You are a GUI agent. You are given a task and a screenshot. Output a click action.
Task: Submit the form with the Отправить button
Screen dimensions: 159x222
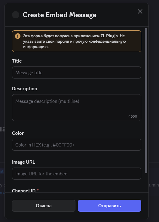click(109, 206)
